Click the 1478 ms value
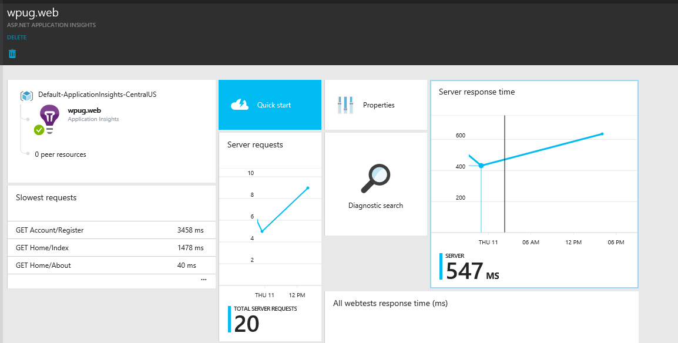 pos(190,248)
